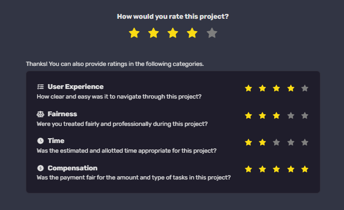The height and width of the screenshot is (210, 344).
Task: Lower Fairness rating to two stars
Action: [262, 115]
